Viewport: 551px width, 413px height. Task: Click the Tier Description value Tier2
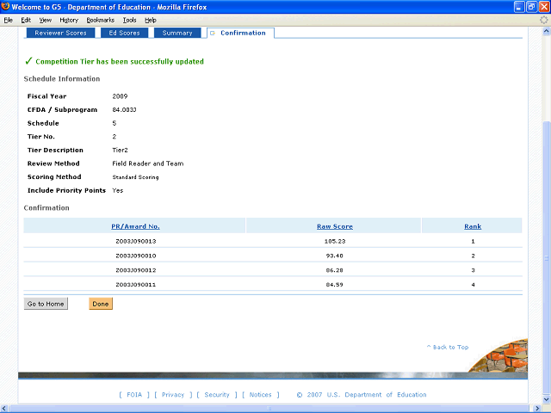click(120, 150)
